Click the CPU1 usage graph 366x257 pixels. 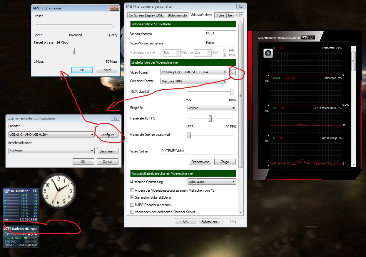306,152
